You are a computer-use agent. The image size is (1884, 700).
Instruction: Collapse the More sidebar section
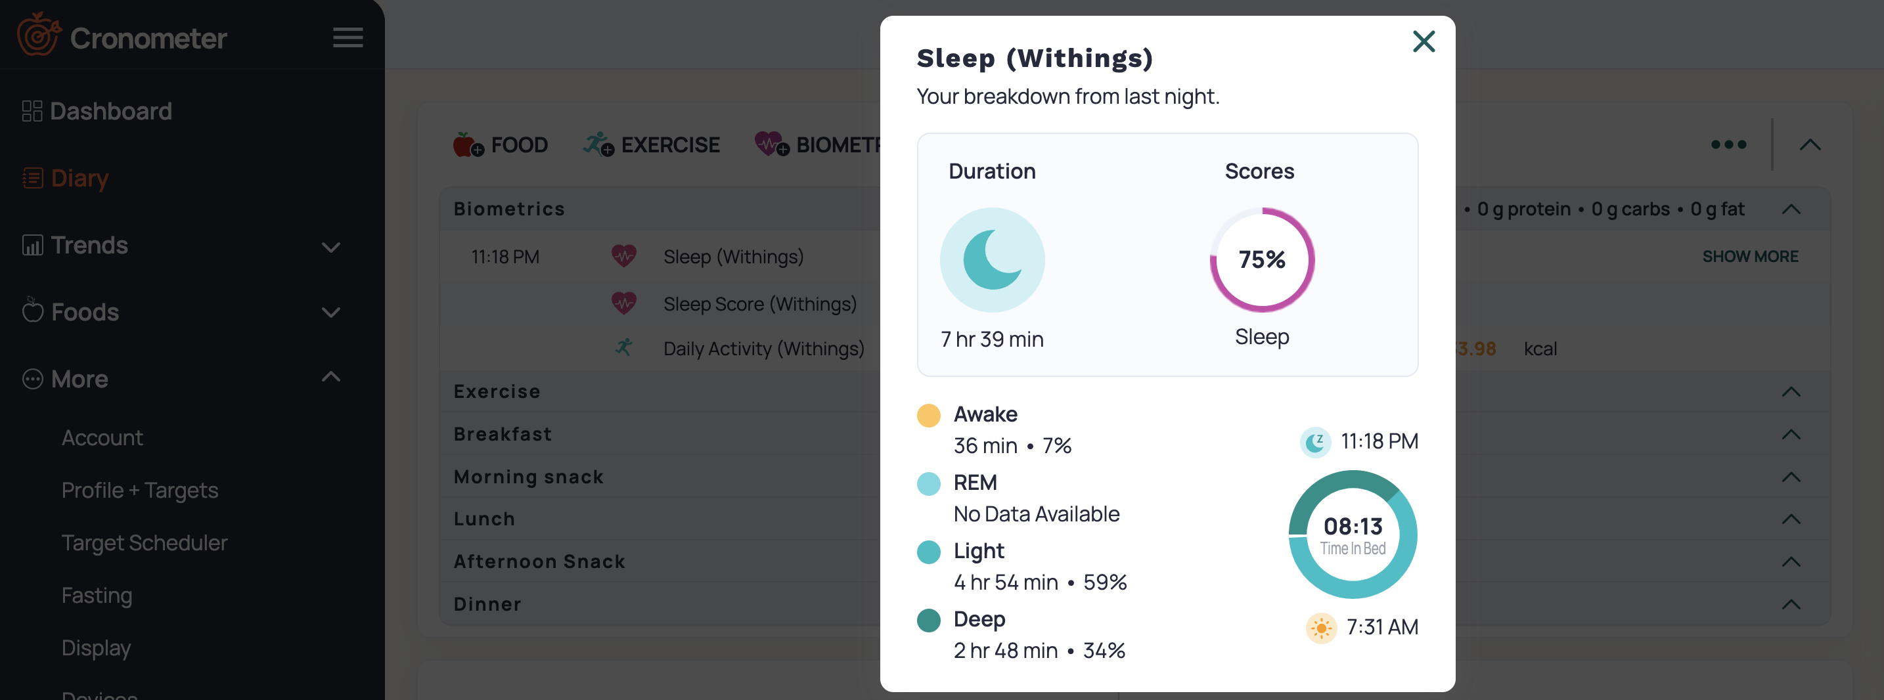tap(330, 377)
